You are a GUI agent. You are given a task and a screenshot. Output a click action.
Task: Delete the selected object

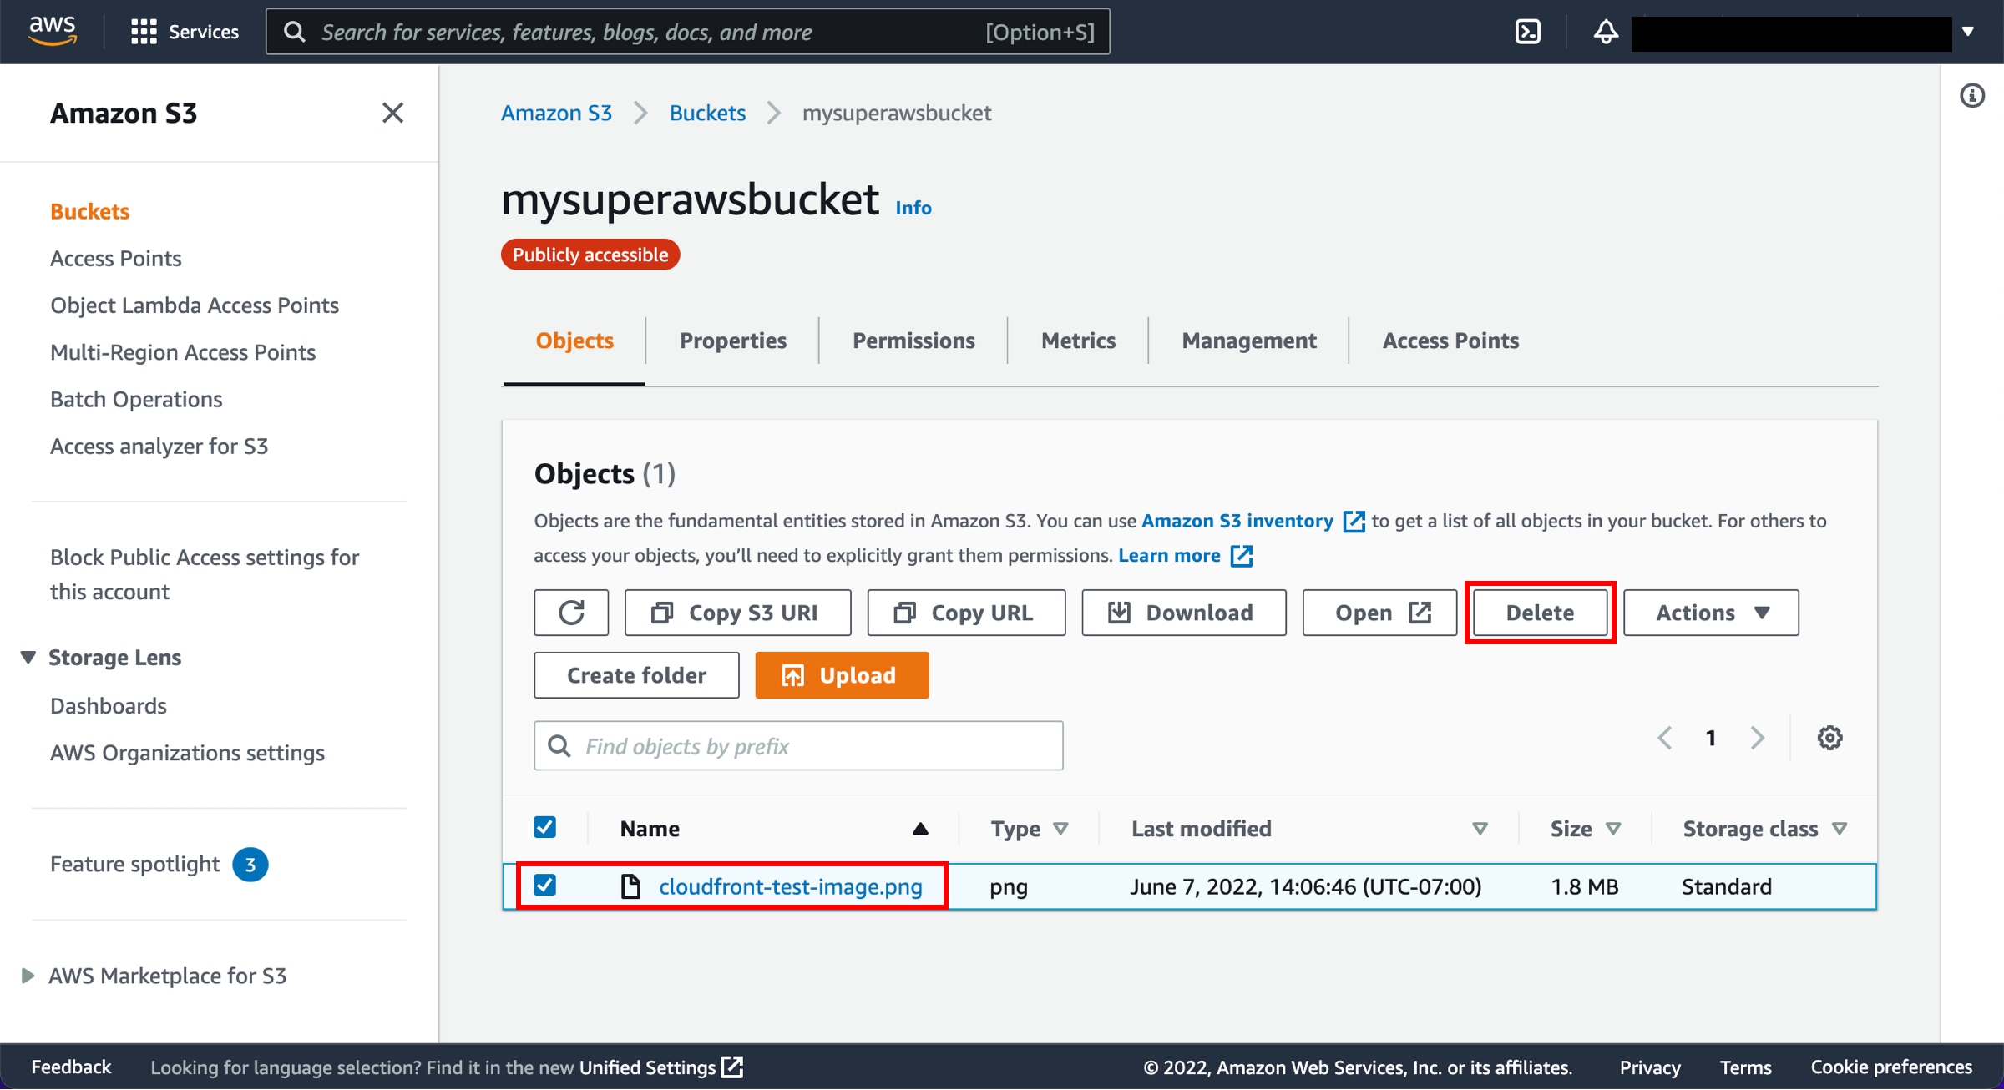(1540, 613)
